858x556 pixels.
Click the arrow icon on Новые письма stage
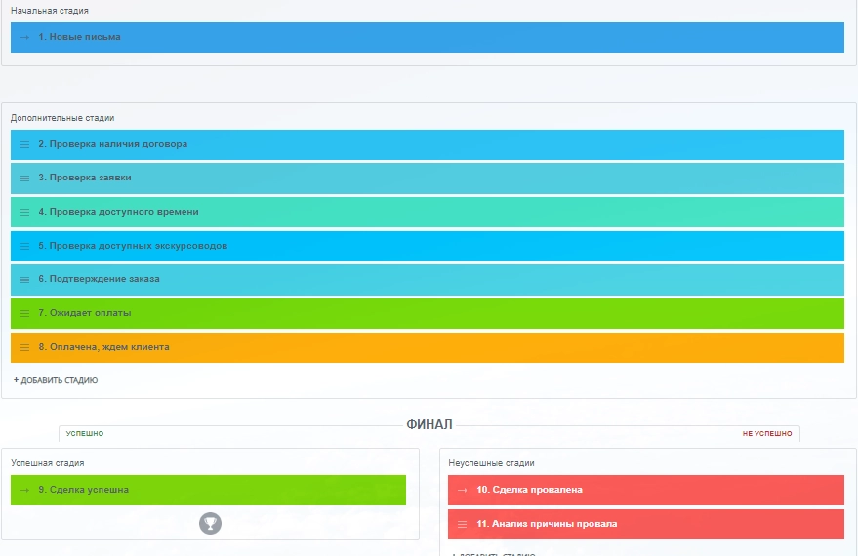click(x=24, y=37)
